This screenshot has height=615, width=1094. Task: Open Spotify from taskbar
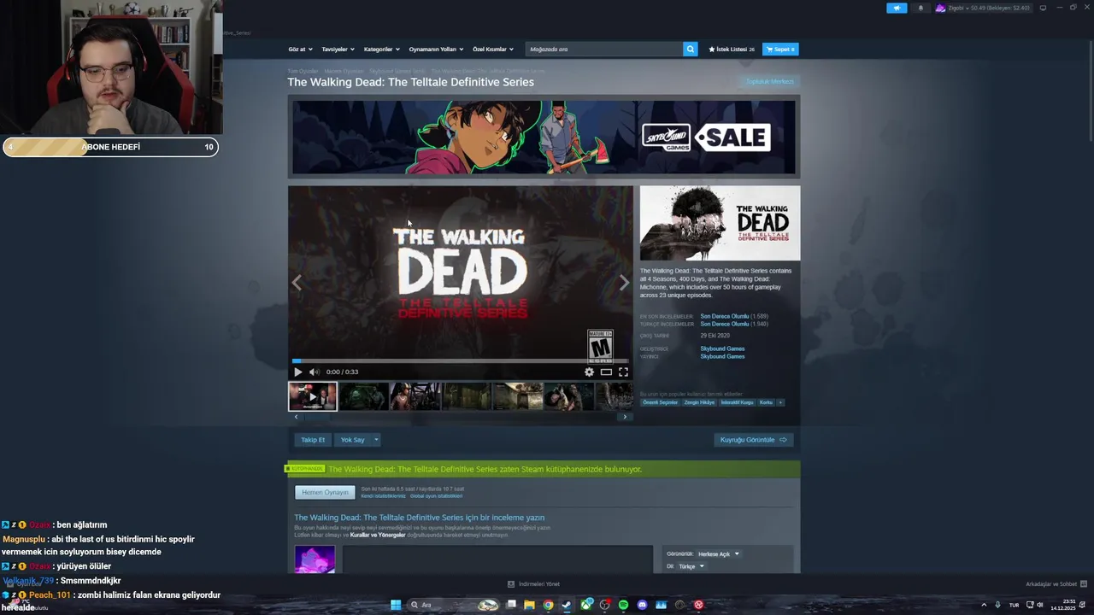point(623,605)
